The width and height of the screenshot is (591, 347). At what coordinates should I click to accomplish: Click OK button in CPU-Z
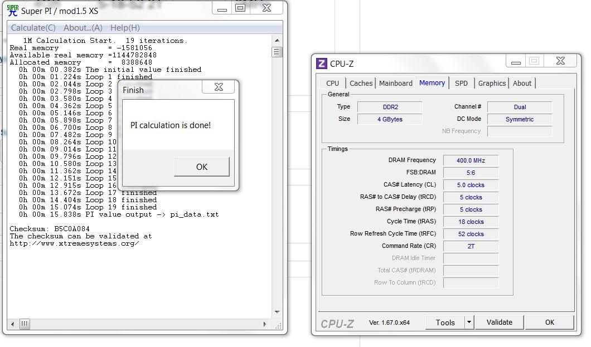[x=550, y=322]
